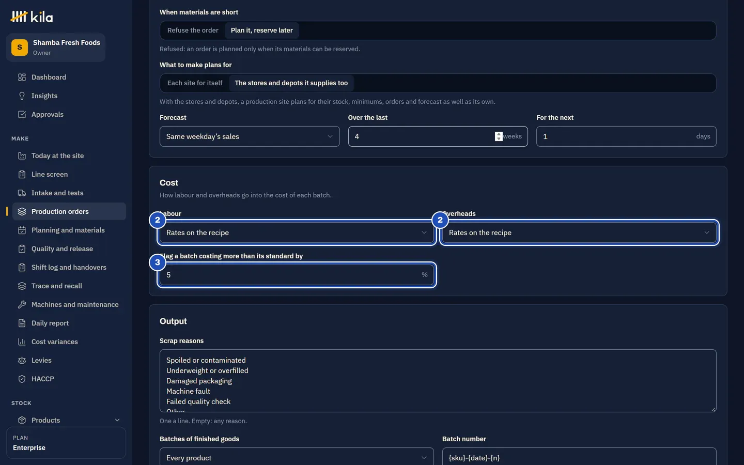Click the Products box icon
Screen dimensions: 744x465
pos(22,421)
